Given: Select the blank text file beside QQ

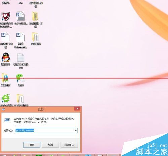Looking at the screenshot, I should 21,58.
